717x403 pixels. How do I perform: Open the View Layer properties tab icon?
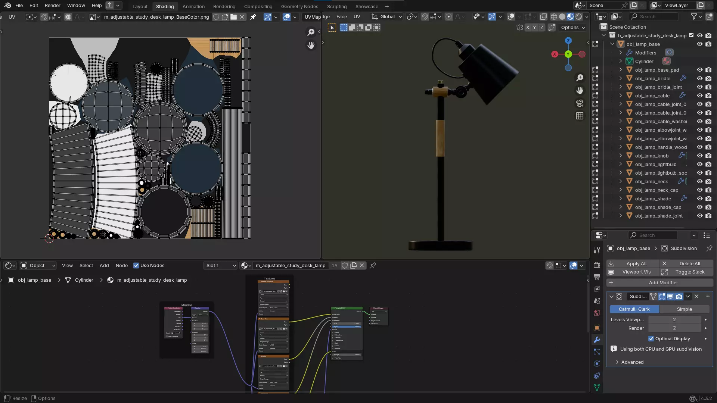click(597, 289)
